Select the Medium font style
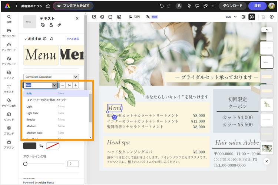278x185 pixels. point(56,126)
